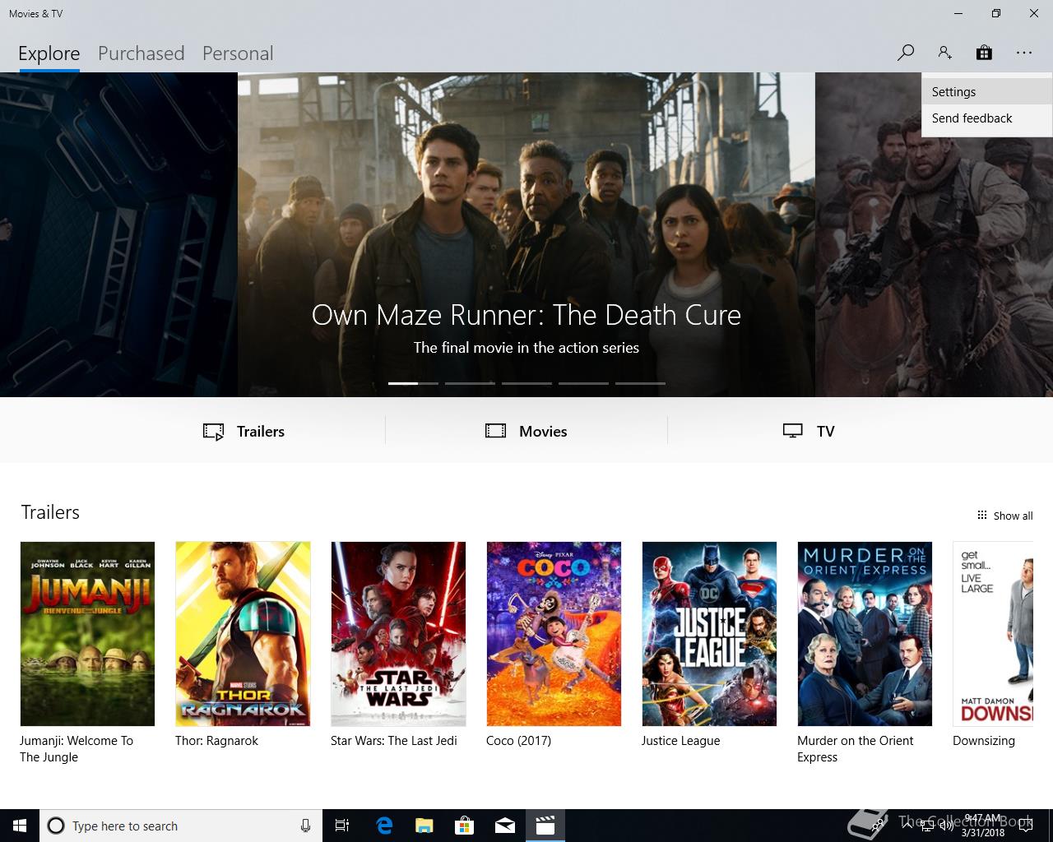Viewport: 1053px width, 842px height.
Task: Open Task View in the taskbar
Action: click(342, 826)
